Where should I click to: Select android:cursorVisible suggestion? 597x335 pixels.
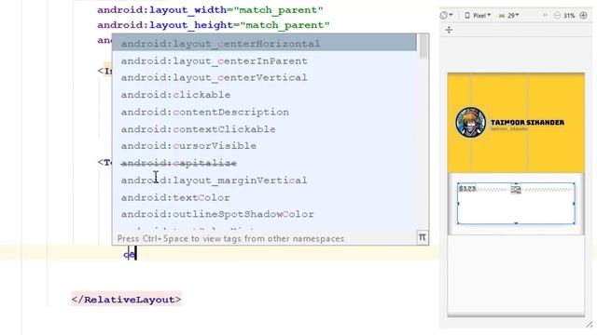[x=264, y=146]
